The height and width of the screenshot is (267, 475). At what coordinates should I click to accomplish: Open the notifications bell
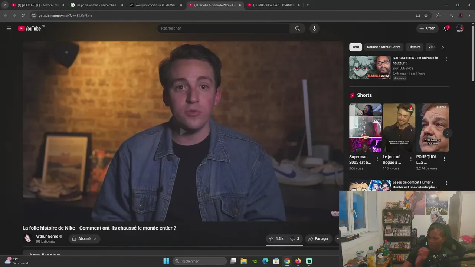[x=446, y=28]
